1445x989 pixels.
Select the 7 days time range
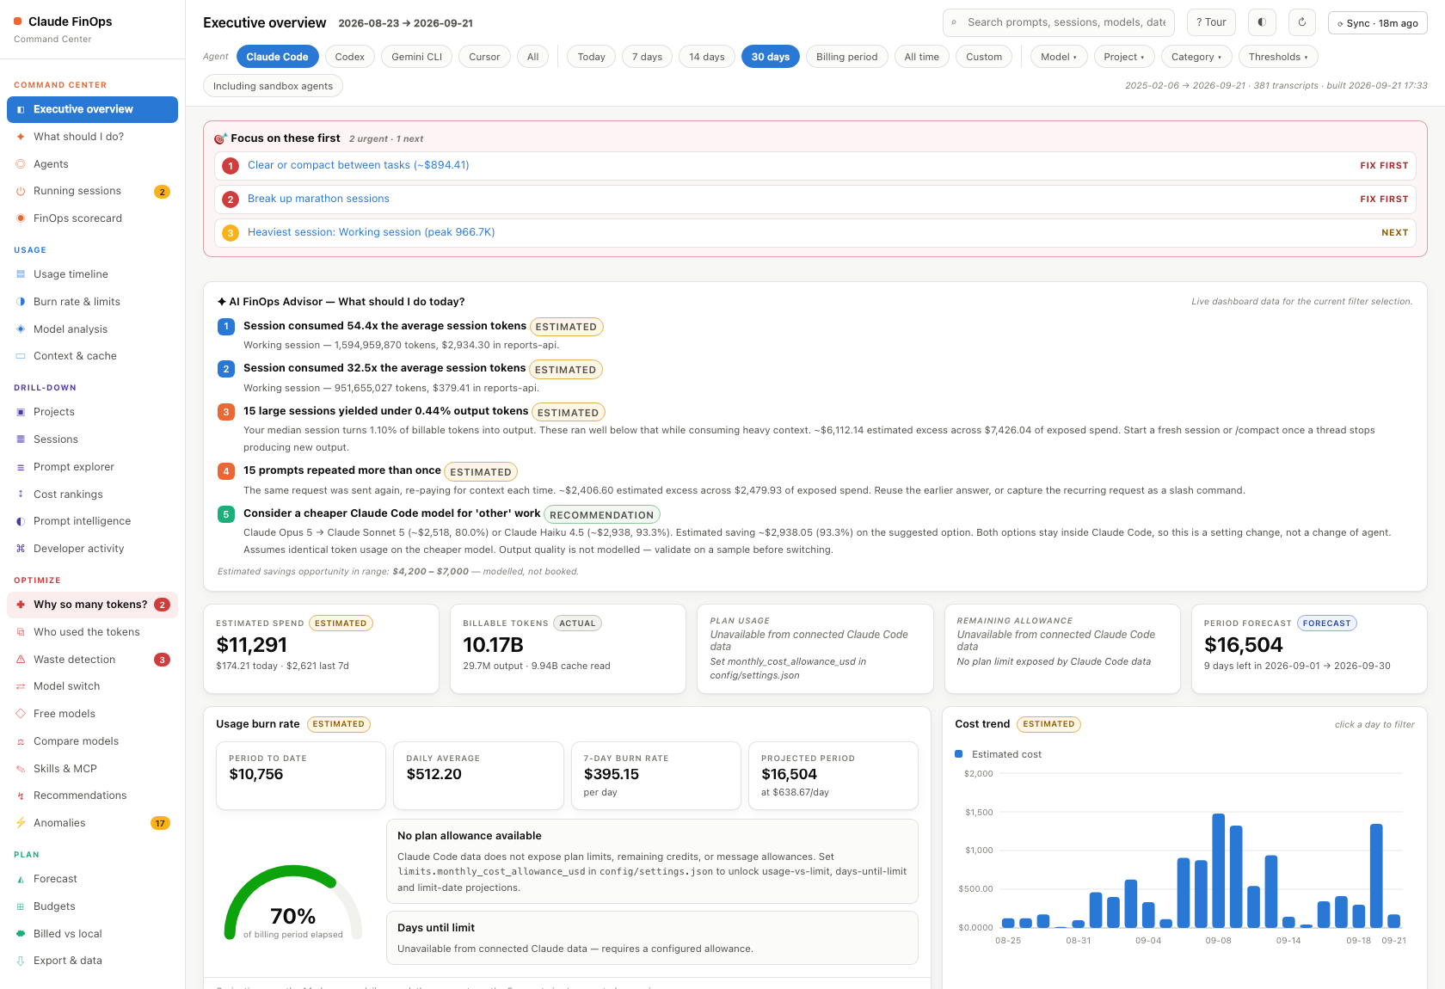tap(647, 57)
